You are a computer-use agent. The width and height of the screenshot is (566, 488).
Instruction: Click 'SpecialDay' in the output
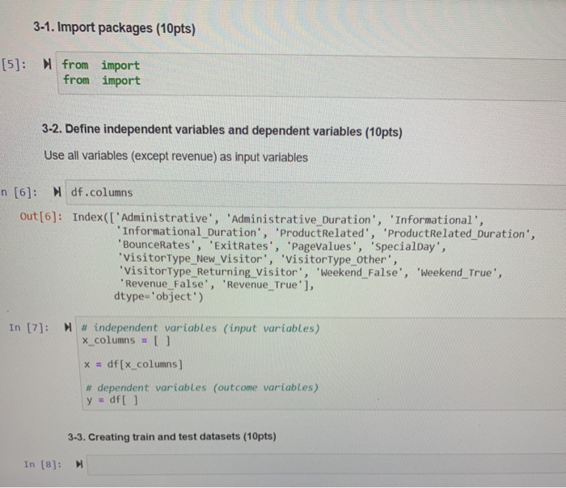[405, 246]
